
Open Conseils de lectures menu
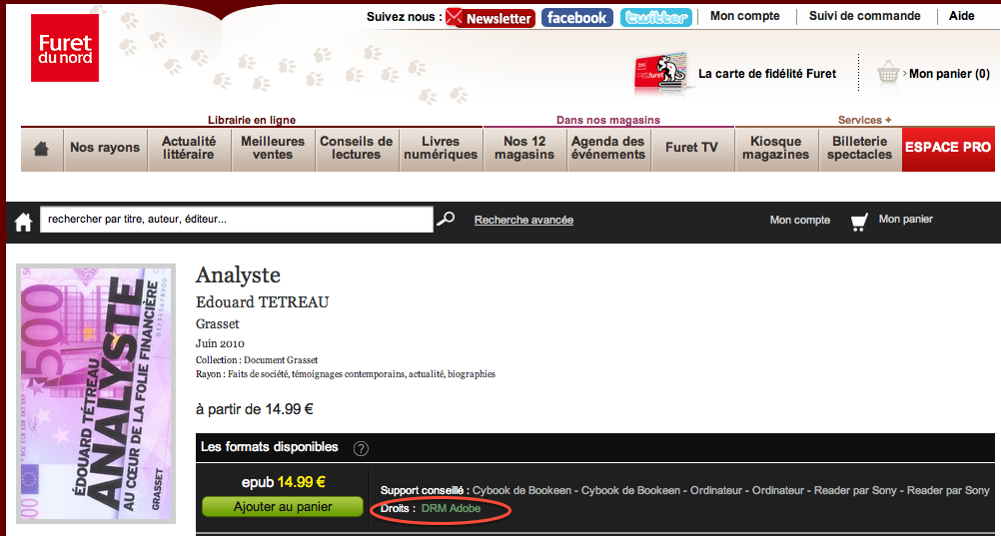tap(357, 150)
